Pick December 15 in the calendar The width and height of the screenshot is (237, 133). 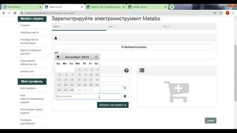click(78, 80)
